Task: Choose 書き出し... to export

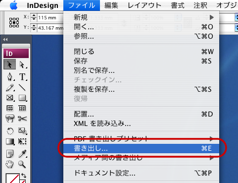Action: [x=142, y=148]
